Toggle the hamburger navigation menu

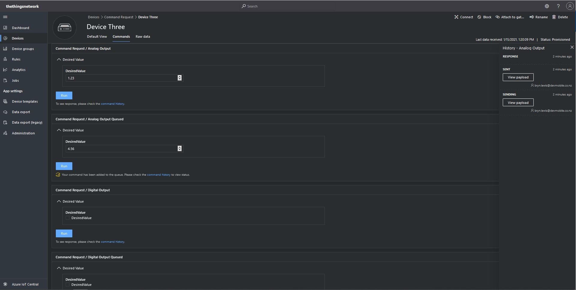(5, 17)
